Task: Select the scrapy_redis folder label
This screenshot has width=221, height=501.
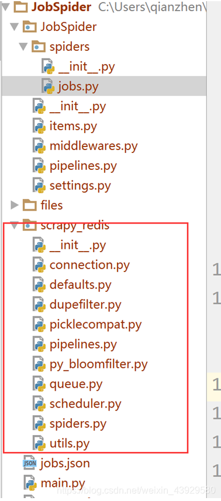Action: click(x=75, y=226)
